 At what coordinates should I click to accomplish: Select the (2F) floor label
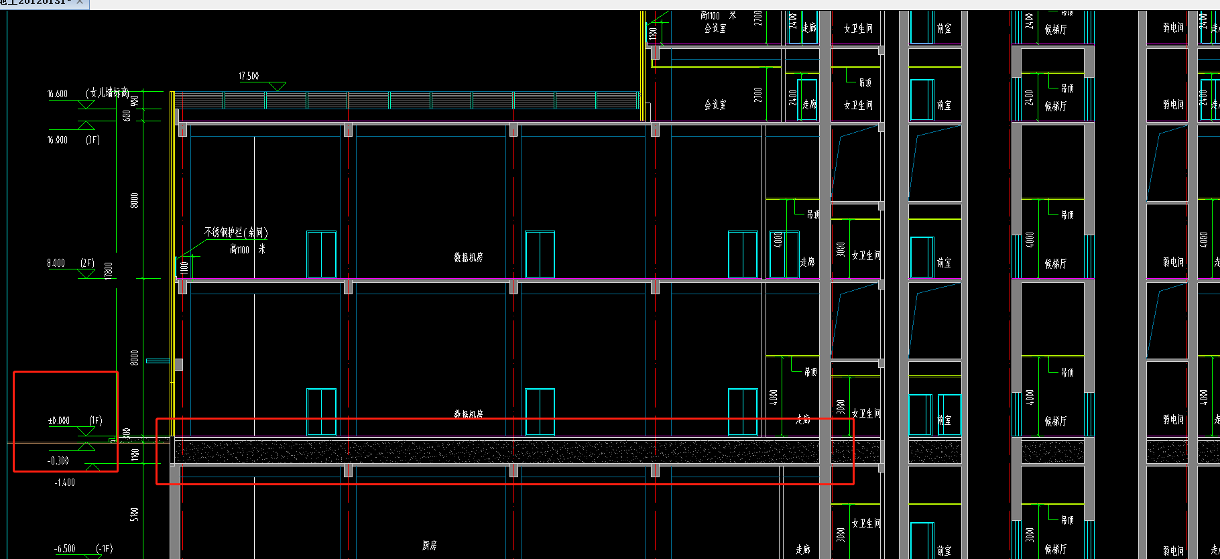pos(87,263)
